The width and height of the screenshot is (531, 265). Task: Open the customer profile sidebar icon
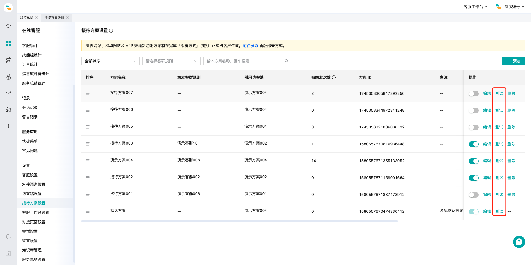click(x=8, y=77)
